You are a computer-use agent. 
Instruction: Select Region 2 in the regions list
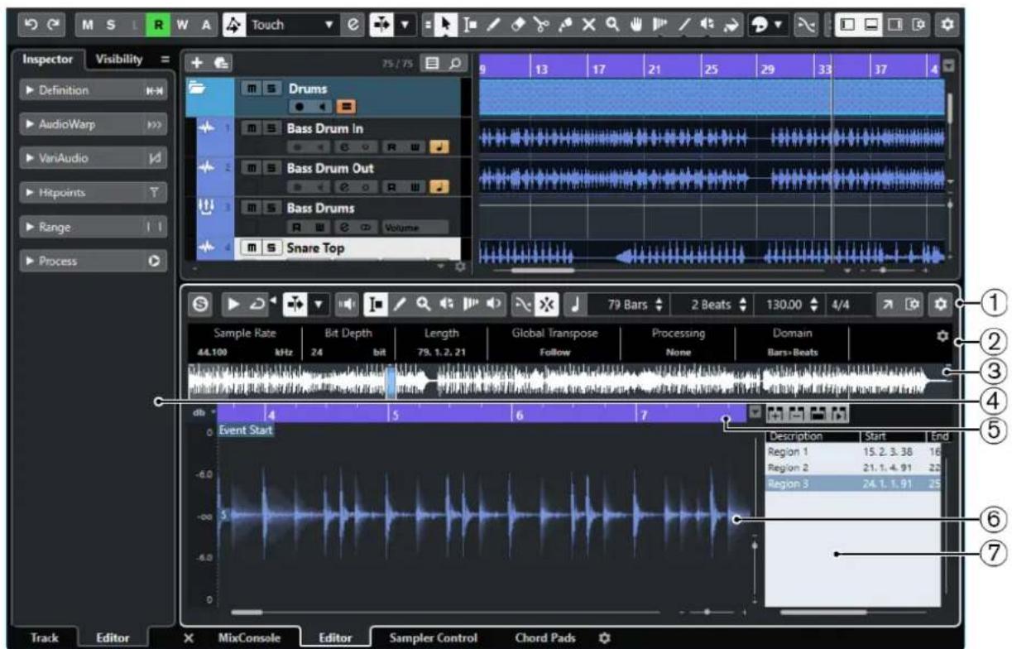click(x=851, y=468)
